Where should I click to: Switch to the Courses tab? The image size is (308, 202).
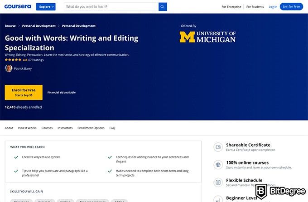(47, 128)
